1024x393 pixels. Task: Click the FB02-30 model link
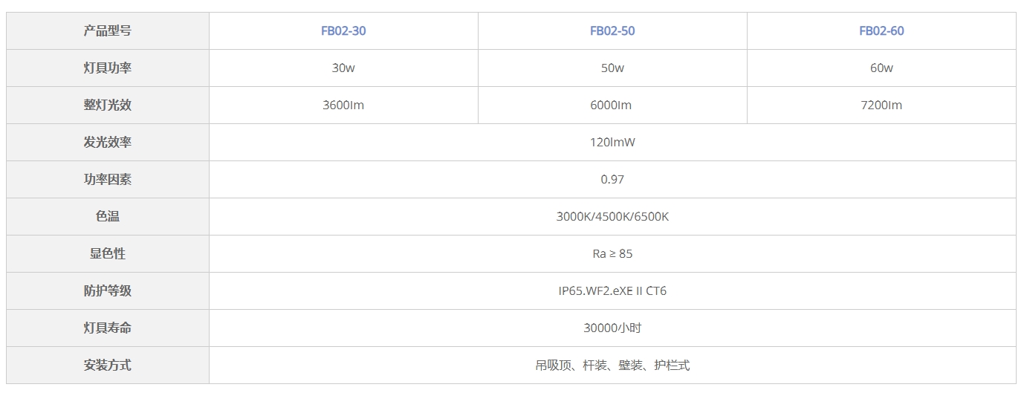tap(343, 31)
